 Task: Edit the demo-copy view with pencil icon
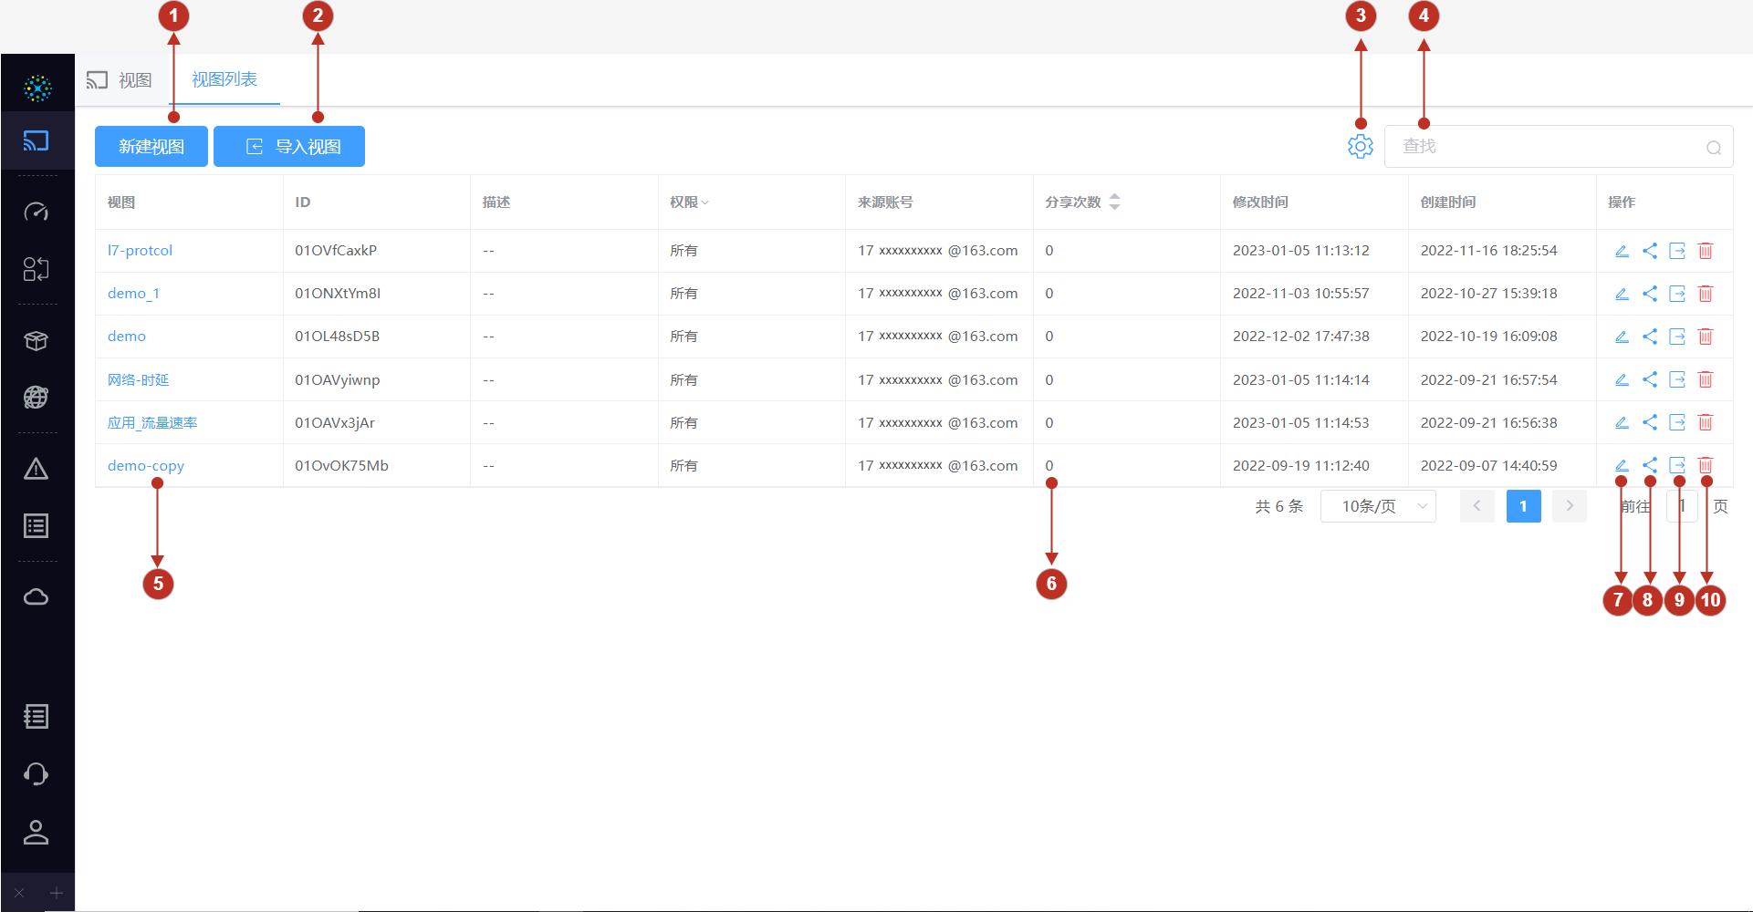tap(1621, 465)
